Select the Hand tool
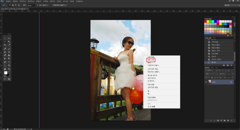Image resolution: width=240 pixels, height=130 pixels. (x=5, y=69)
